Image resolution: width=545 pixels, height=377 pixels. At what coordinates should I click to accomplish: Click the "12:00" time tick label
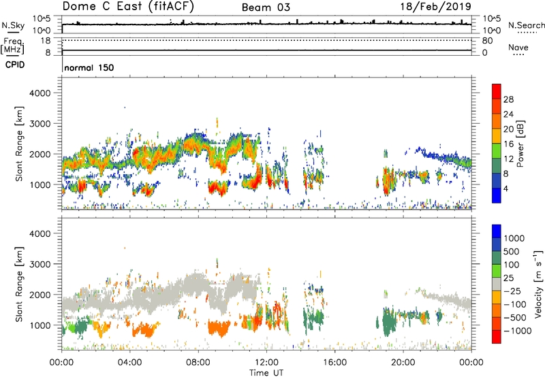(x=266, y=363)
